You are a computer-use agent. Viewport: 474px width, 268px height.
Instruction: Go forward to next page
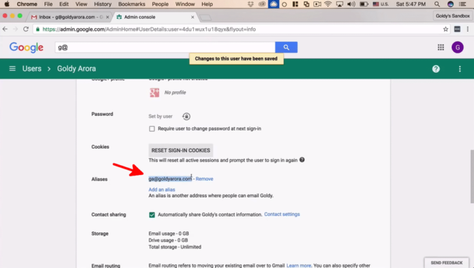[15, 29]
